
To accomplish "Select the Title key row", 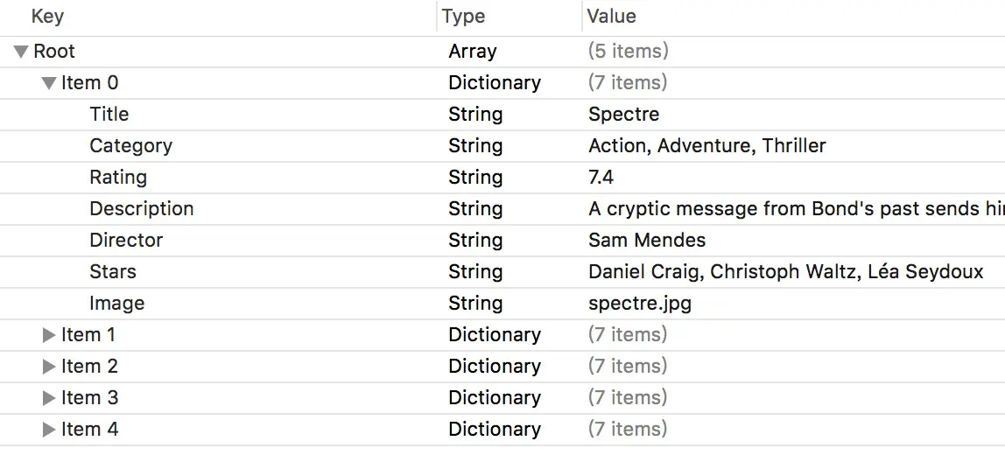I will coord(109,115).
